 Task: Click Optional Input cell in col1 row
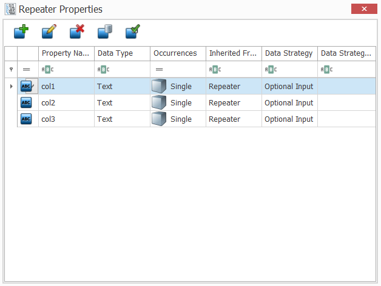289,86
